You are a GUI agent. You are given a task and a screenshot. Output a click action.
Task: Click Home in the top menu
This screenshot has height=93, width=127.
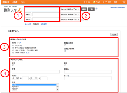click(23, 2)
